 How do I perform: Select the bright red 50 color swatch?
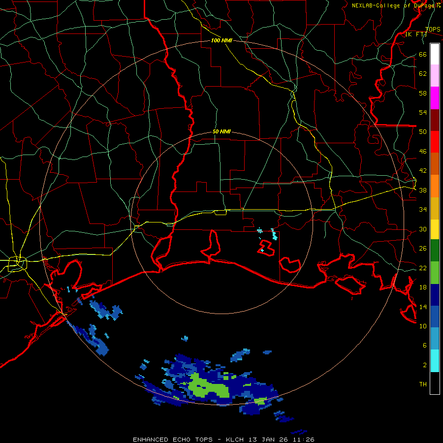coord(435,142)
